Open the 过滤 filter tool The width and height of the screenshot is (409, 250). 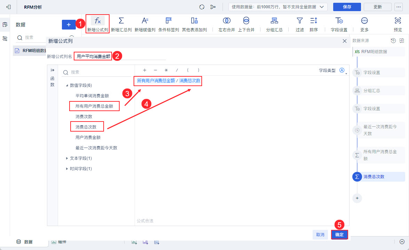click(x=300, y=20)
